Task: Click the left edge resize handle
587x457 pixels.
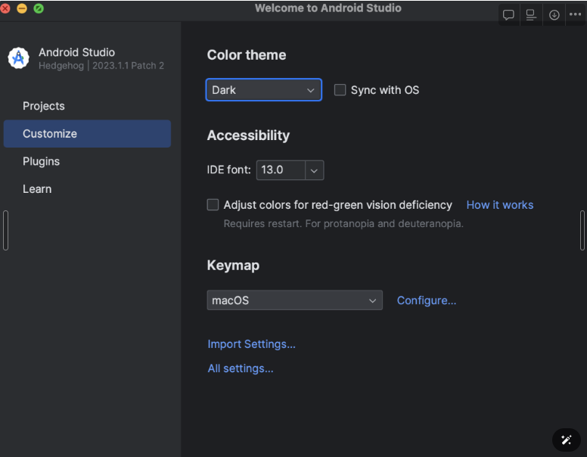Action: [5, 230]
